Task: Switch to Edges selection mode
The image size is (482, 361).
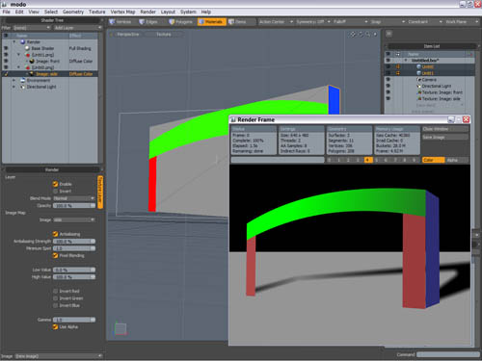Action: (142, 22)
